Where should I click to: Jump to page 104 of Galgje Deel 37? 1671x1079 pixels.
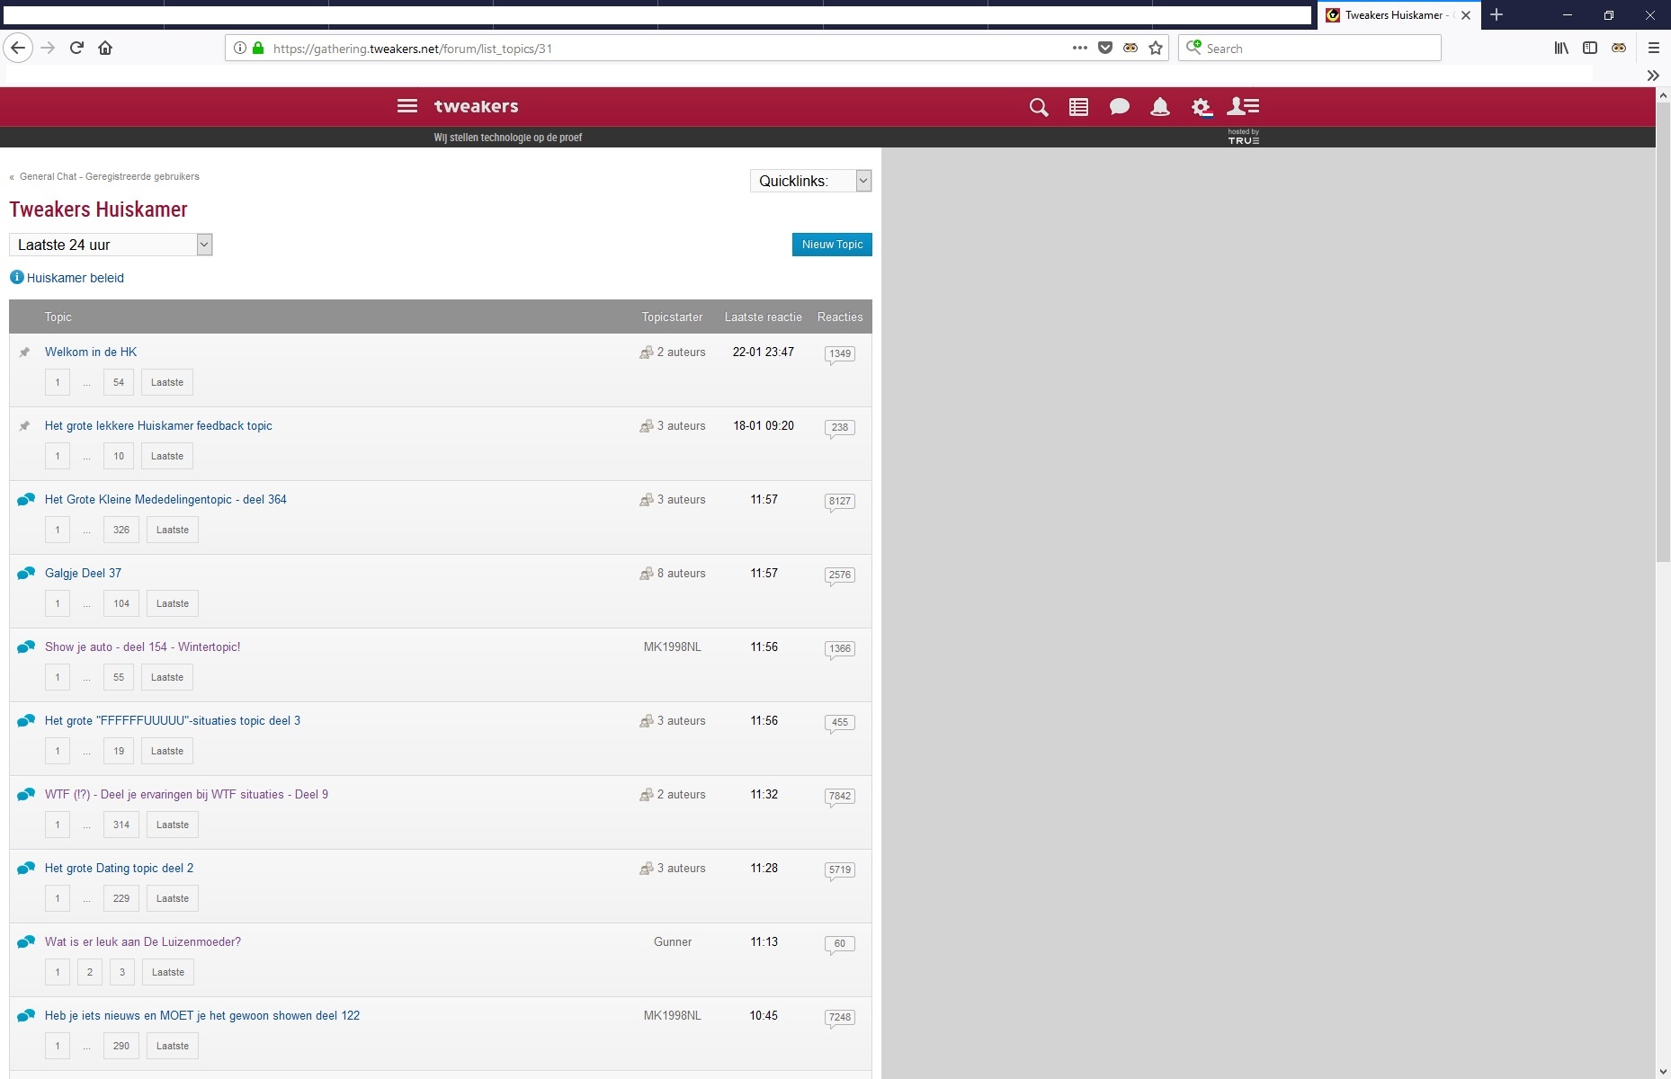tap(121, 603)
